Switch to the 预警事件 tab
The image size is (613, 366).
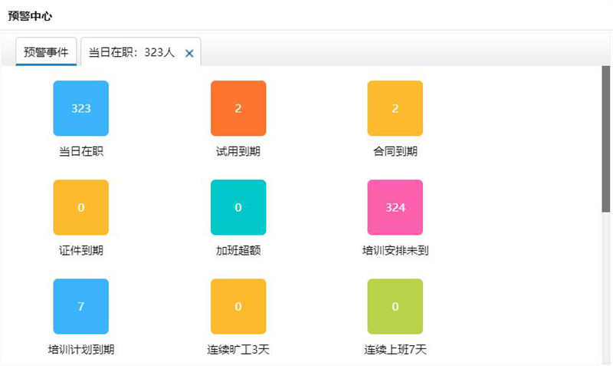(x=46, y=52)
